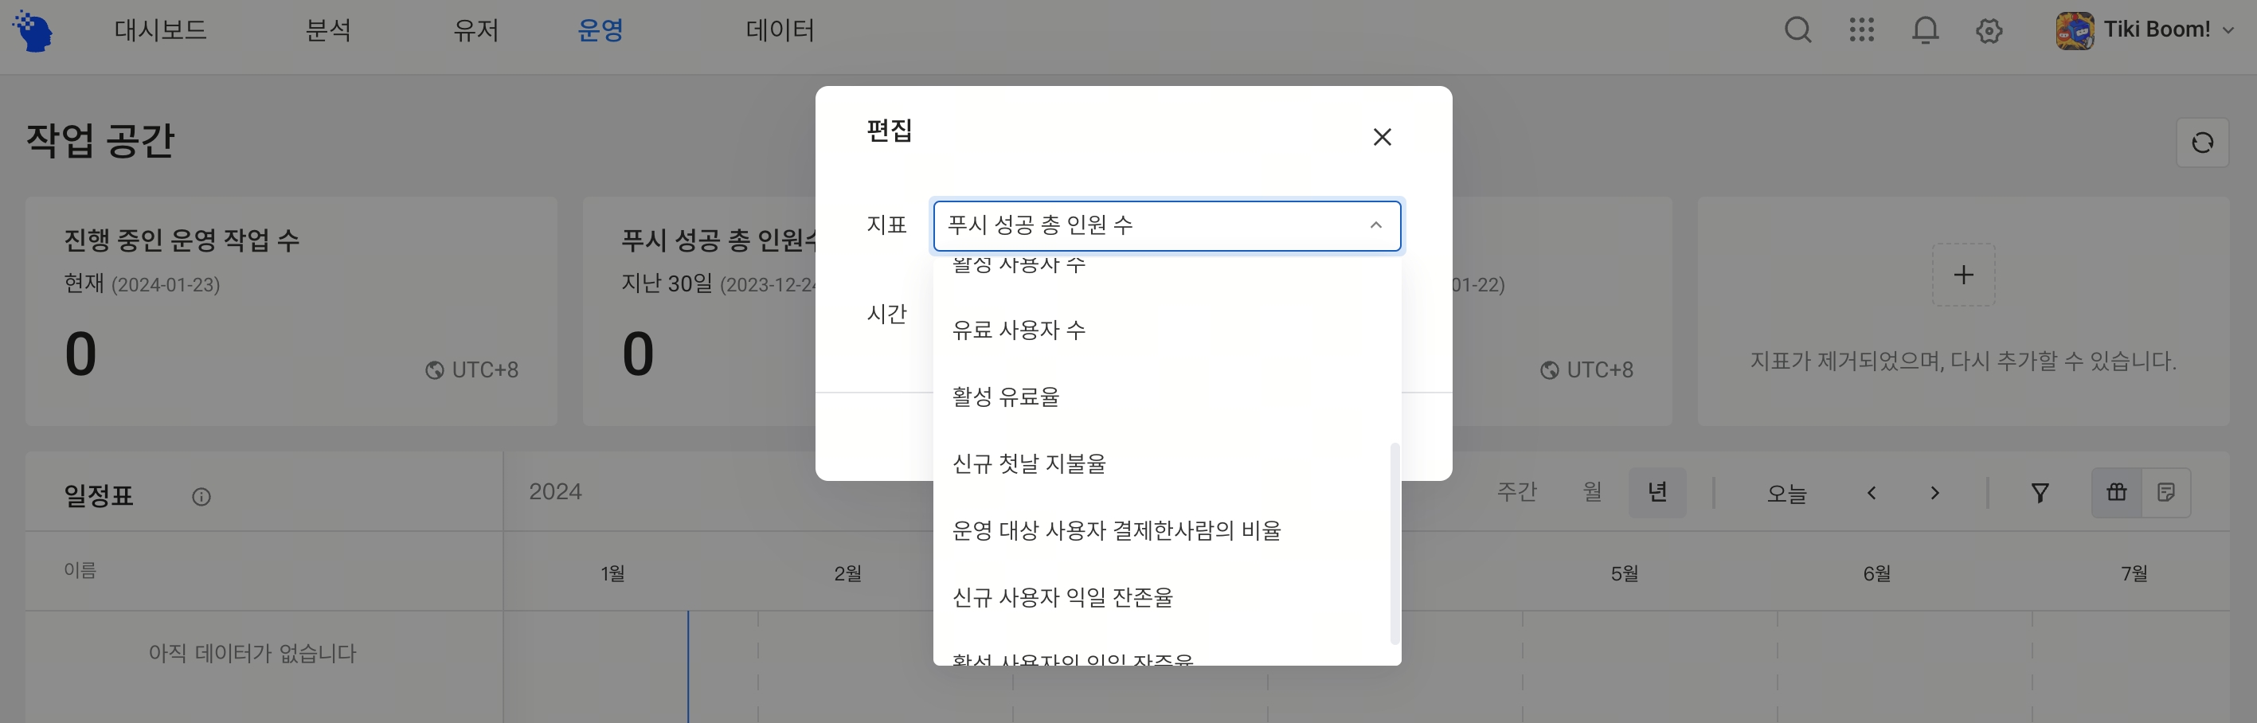The height and width of the screenshot is (723, 2257).
Task: Click the 작업 공간 page title
Action: point(101,140)
